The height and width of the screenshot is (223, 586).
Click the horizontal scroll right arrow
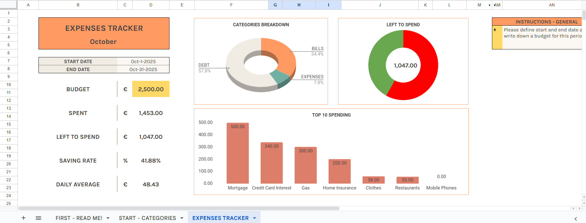click(579, 208)
